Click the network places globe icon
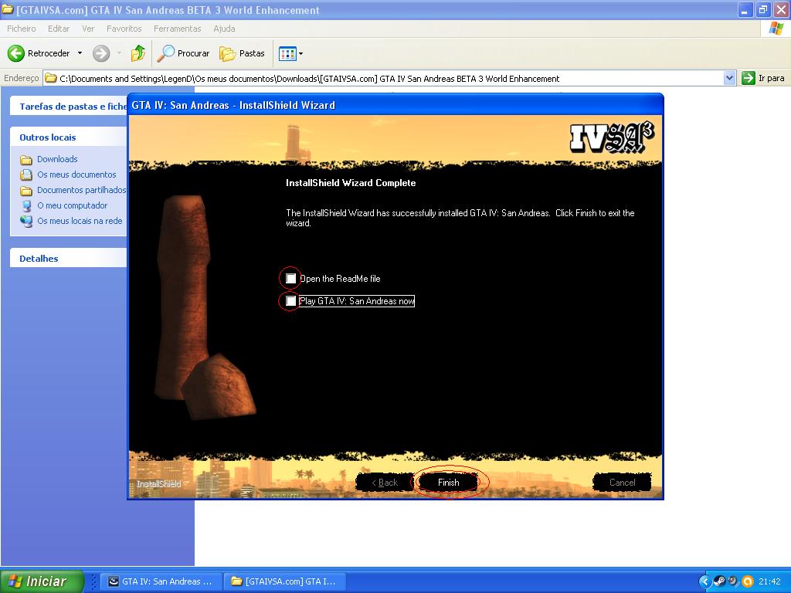This screenshot has width=791, height=593. (26, 221)
